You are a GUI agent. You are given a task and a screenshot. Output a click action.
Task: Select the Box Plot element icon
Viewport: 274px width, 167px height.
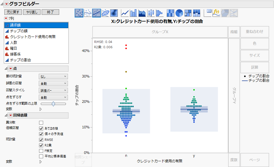click(151, 13)
